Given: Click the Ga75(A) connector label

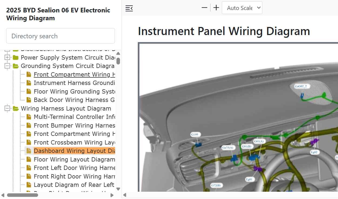Looking at the screenshot, I should 228,147.
